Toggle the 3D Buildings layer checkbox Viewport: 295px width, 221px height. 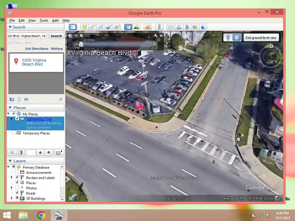click(x=17, y=198)
